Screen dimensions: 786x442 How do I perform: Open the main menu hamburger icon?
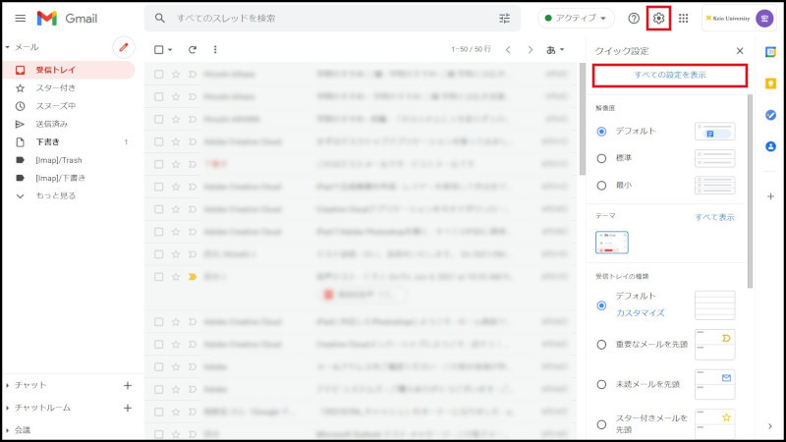(x=20, y=18)
